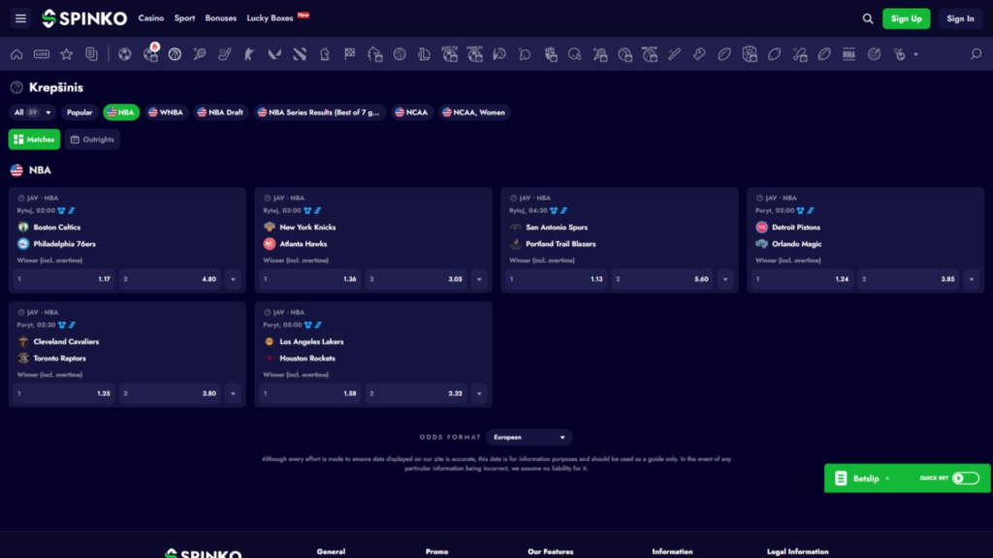Expand the Betslip panel
Viewport: 993px width, 558px height.
(x=865, y=479)
